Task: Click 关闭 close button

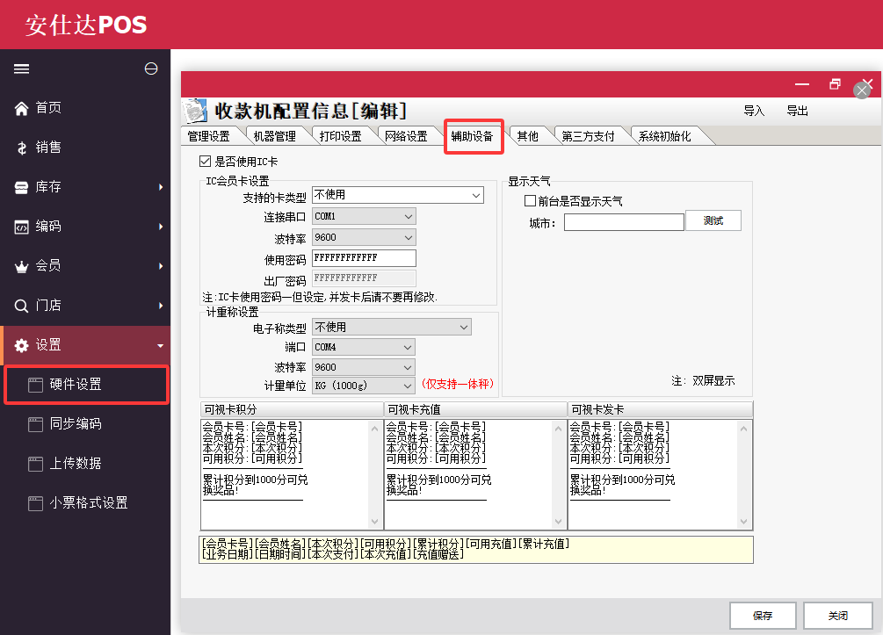Action: (838, 616)
